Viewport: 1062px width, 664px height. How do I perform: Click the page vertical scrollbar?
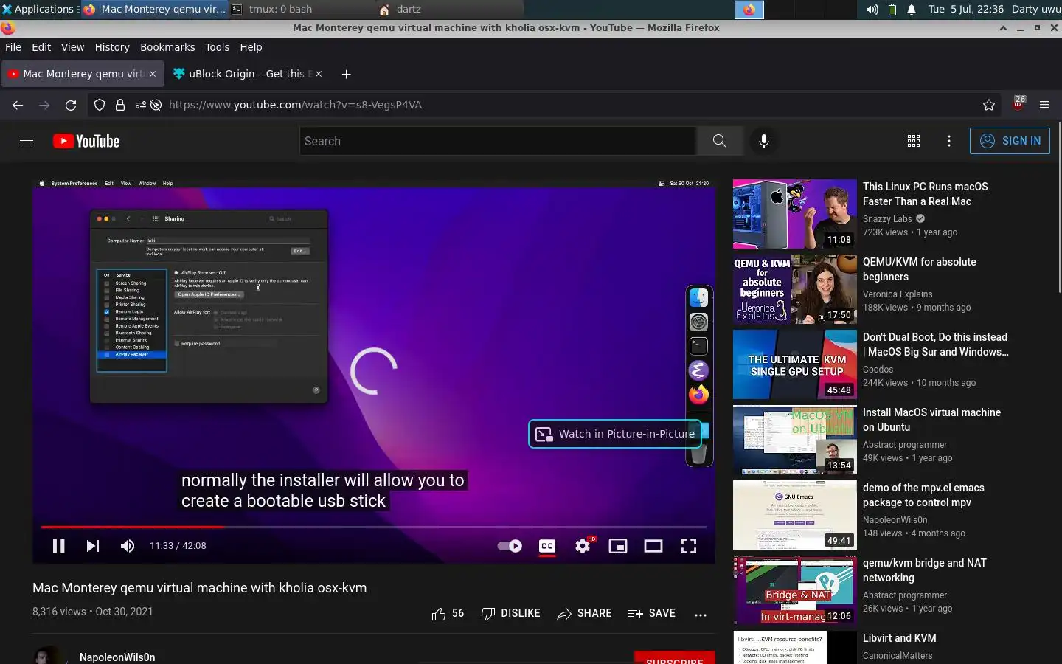(1059, 207)
